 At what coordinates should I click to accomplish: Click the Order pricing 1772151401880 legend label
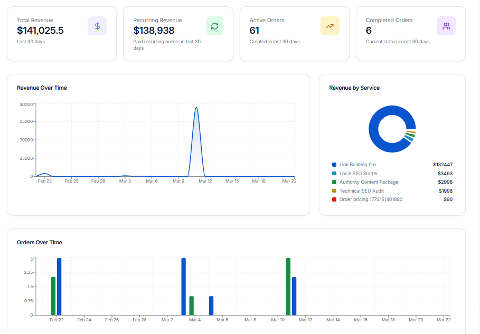(x=371, y=199)
